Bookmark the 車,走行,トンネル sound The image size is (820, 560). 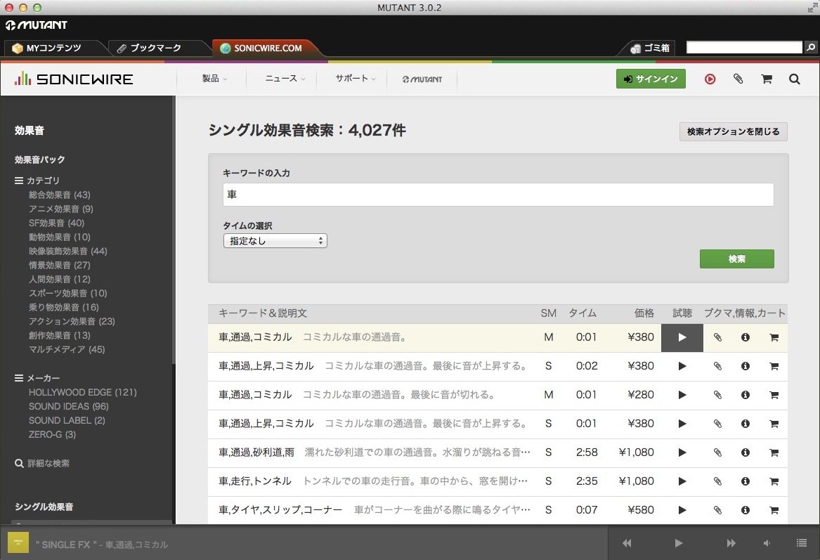717,481
